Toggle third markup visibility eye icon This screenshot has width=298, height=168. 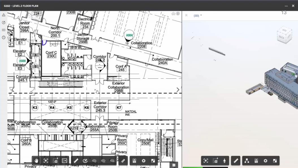click(112, 161)
